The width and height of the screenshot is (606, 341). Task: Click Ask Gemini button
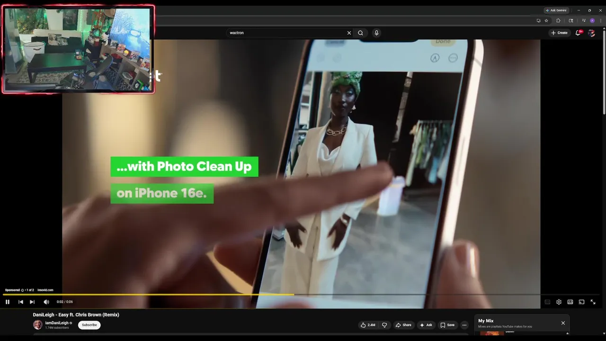click(x=556, y=10)
